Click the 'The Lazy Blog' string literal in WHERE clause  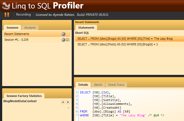(x=133, y=115)
